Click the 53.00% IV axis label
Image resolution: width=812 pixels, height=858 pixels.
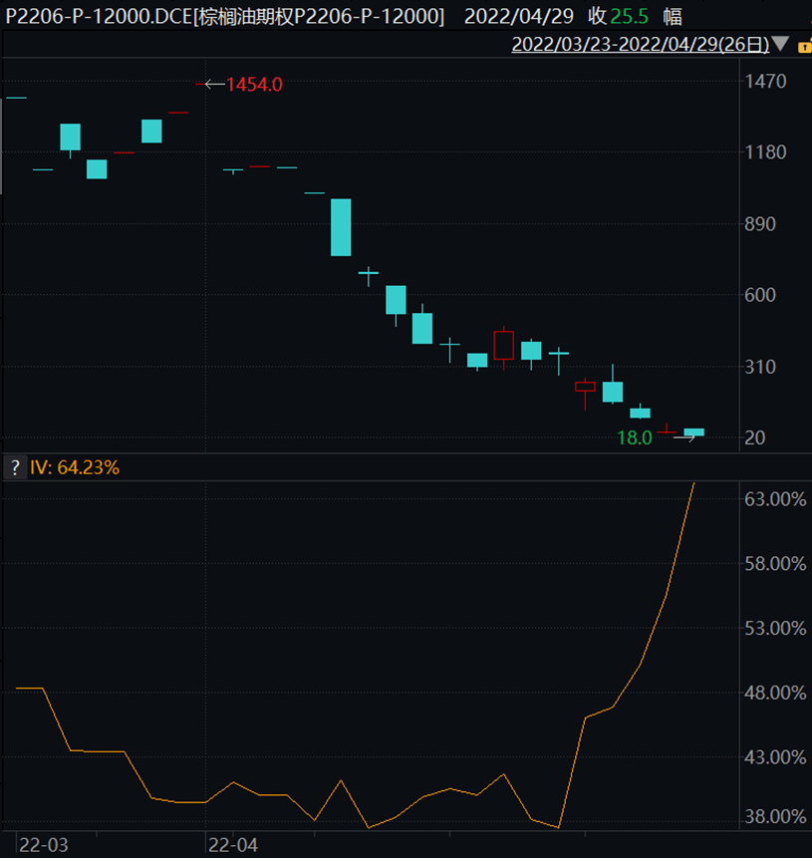point(775,628)
